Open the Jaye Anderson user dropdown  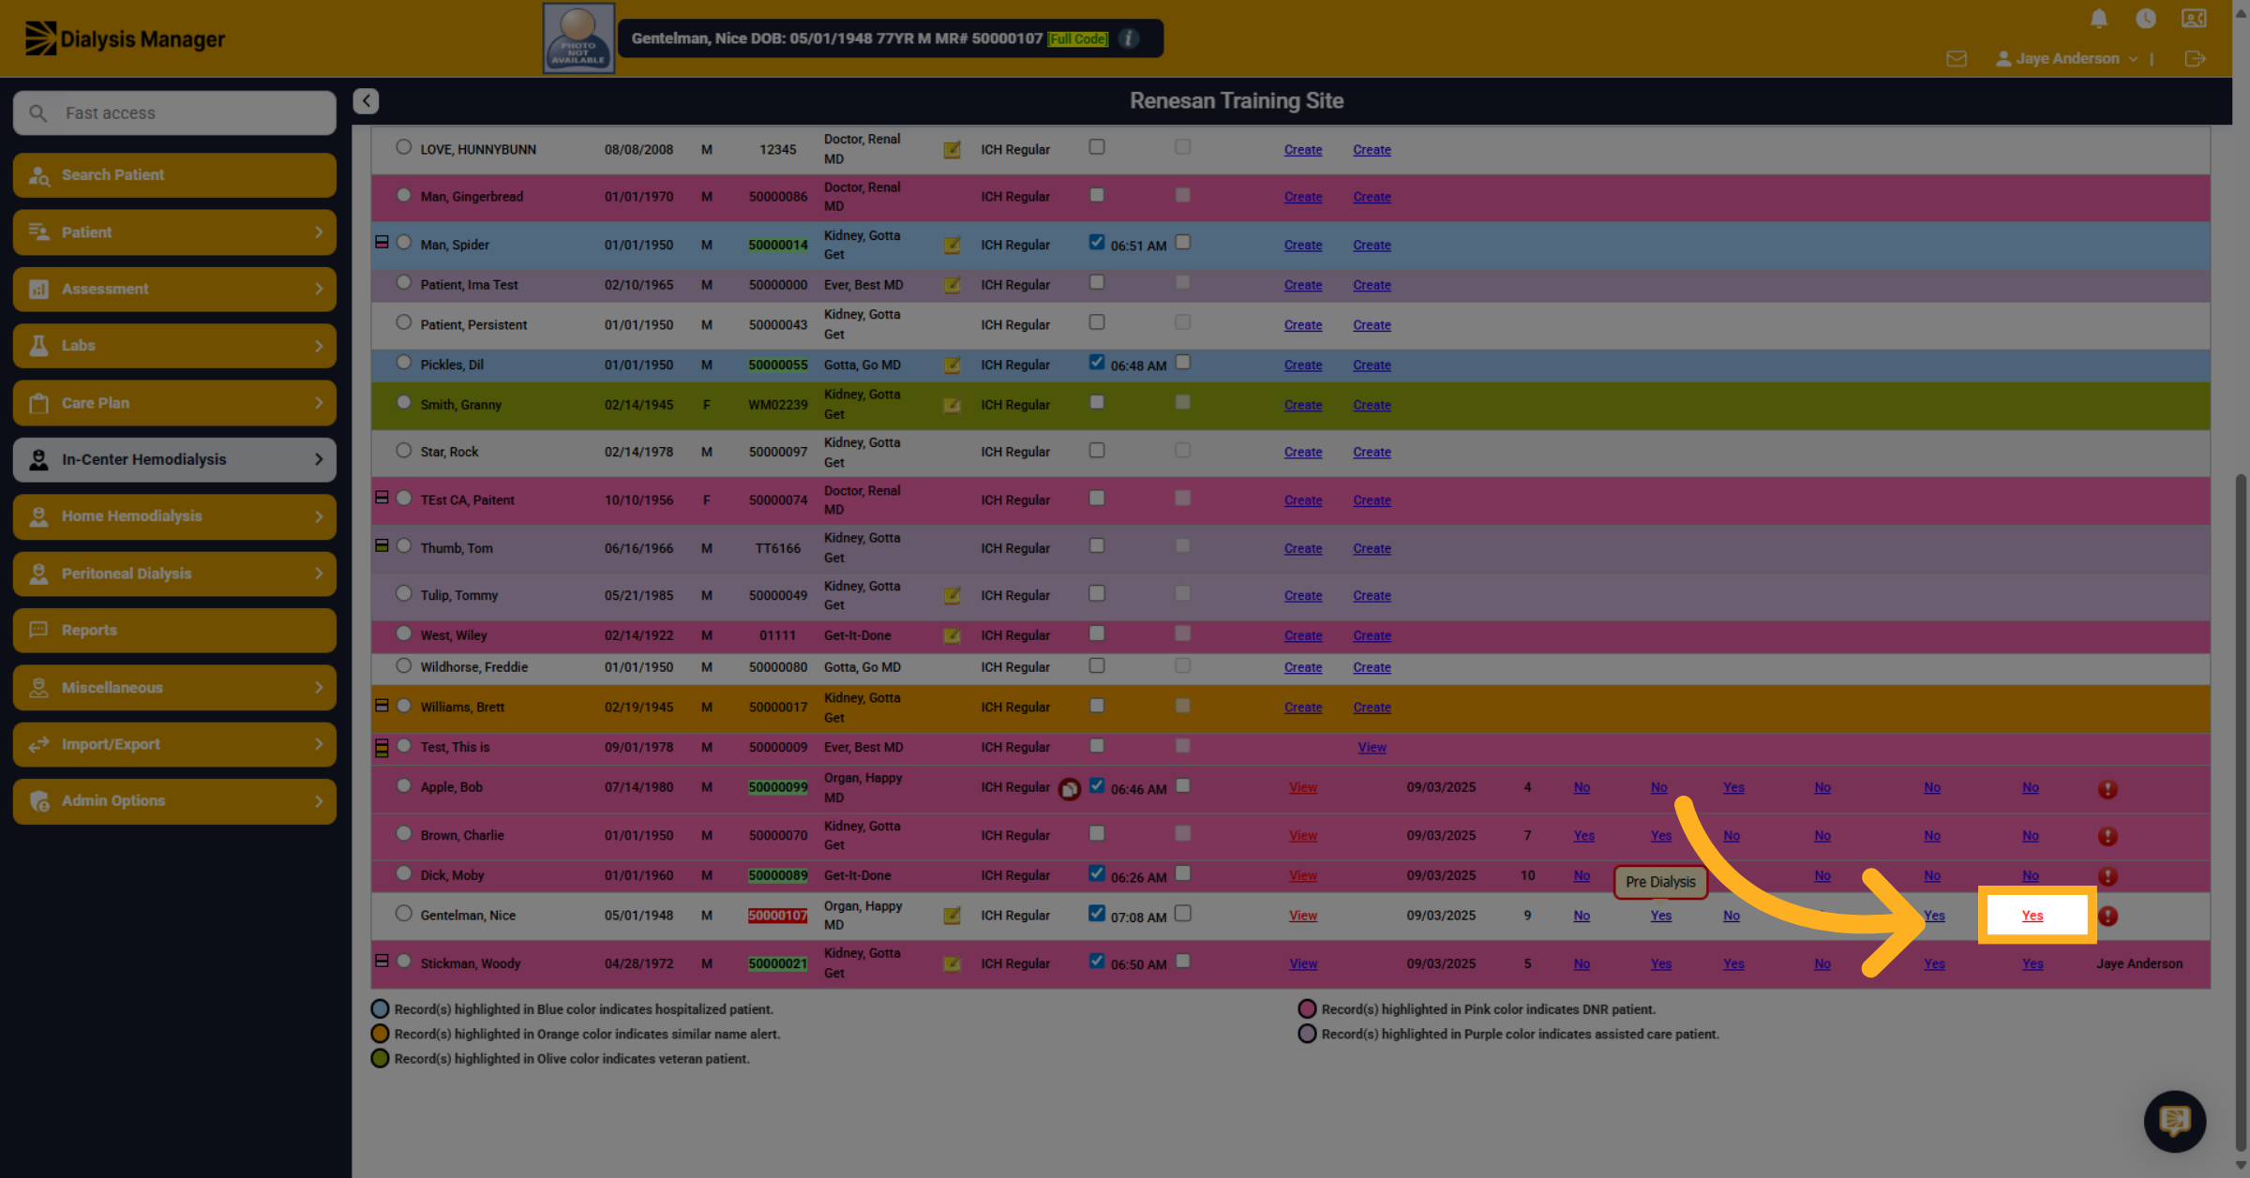(x=2067, y=59)
